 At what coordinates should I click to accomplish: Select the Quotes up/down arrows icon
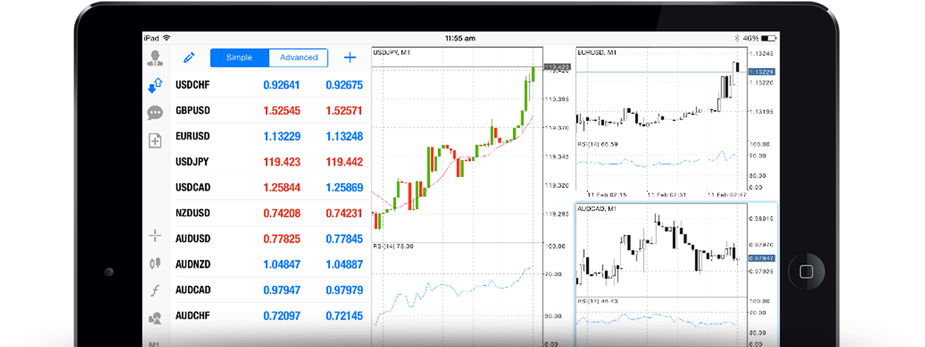155,86
